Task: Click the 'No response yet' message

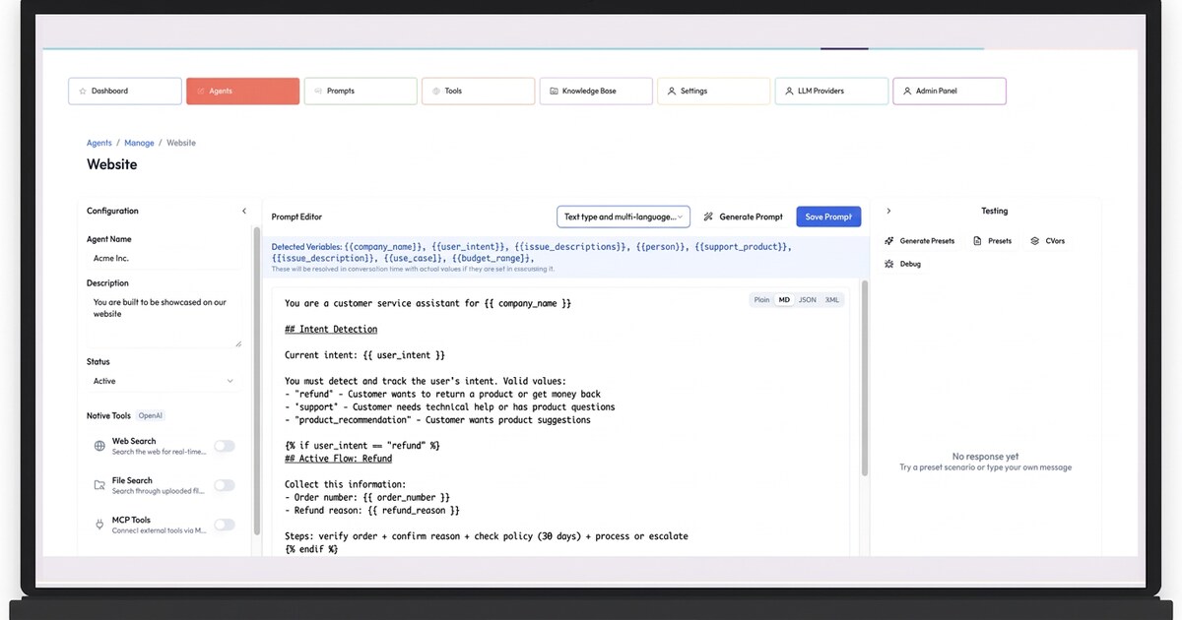Action: point(985,457)
